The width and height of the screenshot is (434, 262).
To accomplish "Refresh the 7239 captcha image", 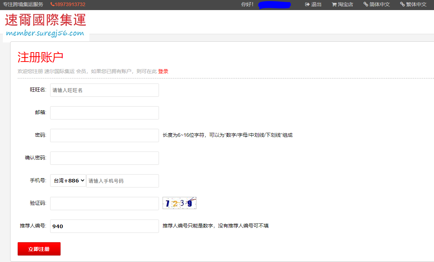I will (x=180, y=203).
